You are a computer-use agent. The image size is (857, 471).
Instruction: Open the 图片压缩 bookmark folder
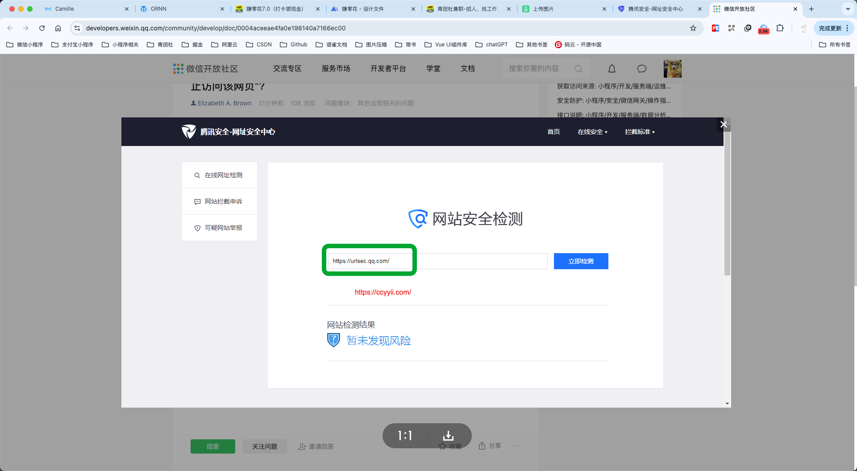pos(371,45)
